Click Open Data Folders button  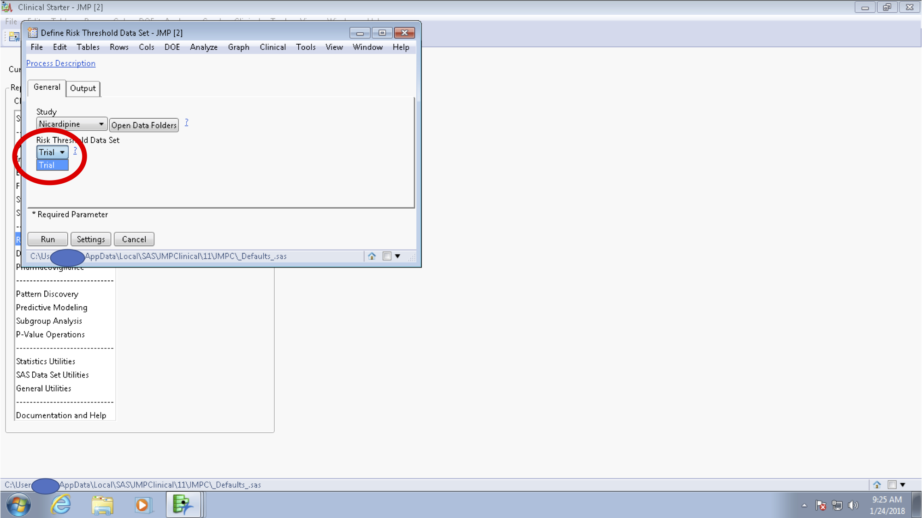click(144, 125)
